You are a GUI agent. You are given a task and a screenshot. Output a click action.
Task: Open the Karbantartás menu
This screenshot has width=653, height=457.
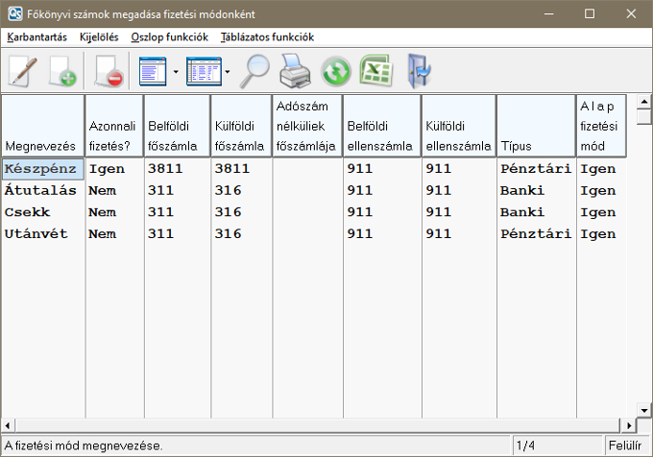(36, 36)
